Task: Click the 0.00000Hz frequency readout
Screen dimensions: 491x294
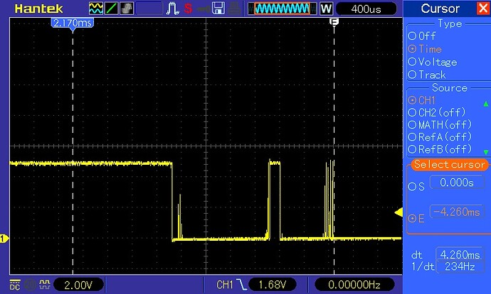Action: click(354, 285)
